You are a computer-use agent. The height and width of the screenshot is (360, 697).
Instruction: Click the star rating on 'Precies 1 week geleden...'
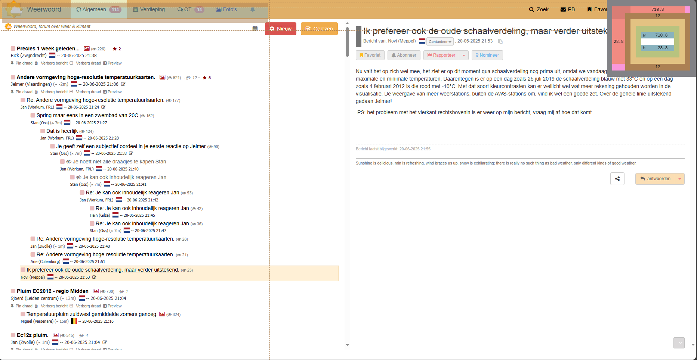click(117, 49)
